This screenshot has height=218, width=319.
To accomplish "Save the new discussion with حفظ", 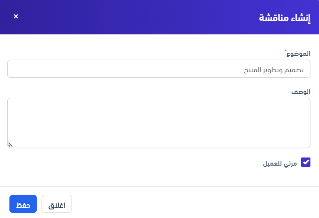I will pos(23,204).
